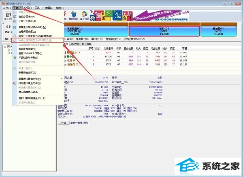243x177 pixels.
Task: Expand the 新建虚拟硬盘文件(N) submenu
Action: tap(38, 79)
